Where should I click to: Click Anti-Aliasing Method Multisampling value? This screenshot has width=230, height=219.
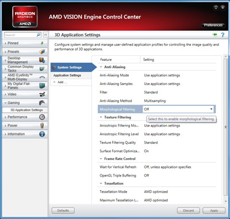point(155,101)
